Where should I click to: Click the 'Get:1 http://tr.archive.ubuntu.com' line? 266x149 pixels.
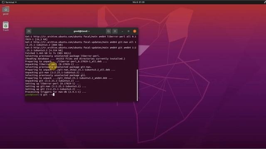(81, 38)
